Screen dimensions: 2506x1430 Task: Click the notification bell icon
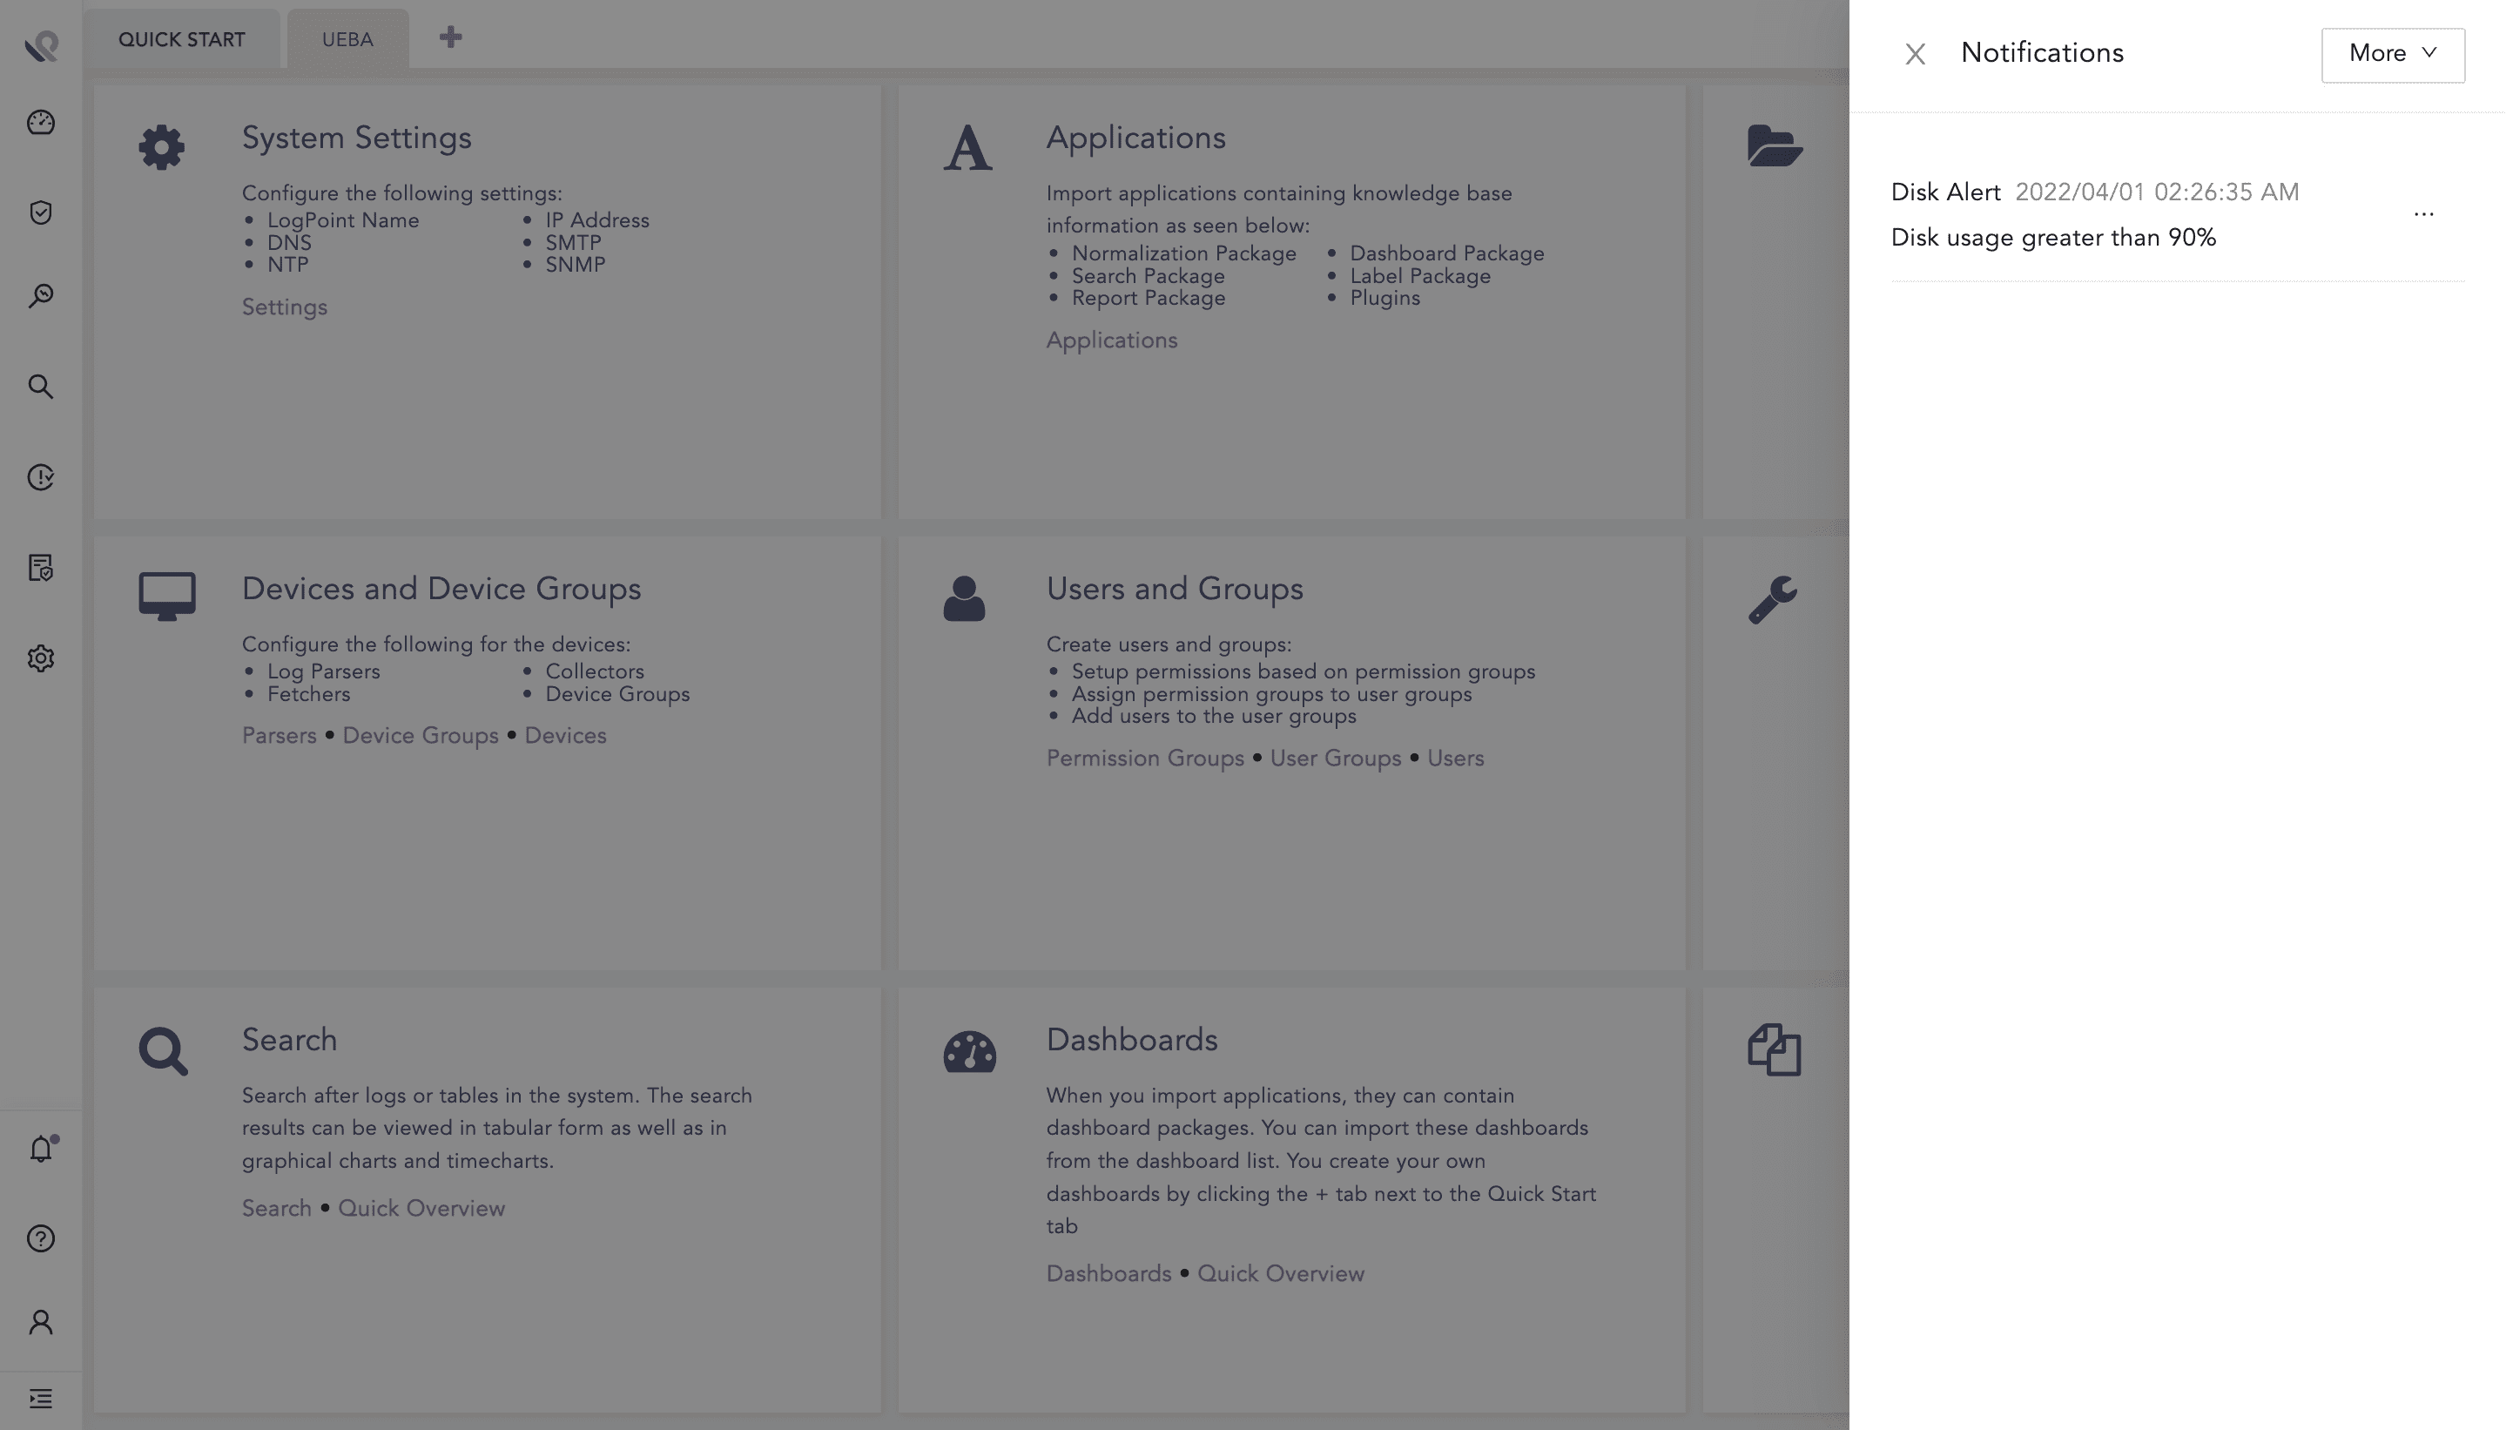point(40,1149)
